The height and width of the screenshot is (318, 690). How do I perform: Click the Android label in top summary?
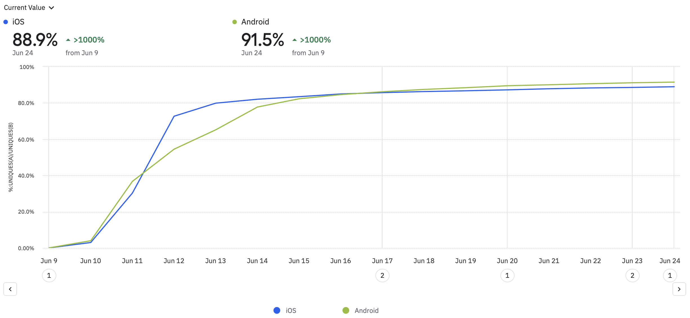(255, 22)
